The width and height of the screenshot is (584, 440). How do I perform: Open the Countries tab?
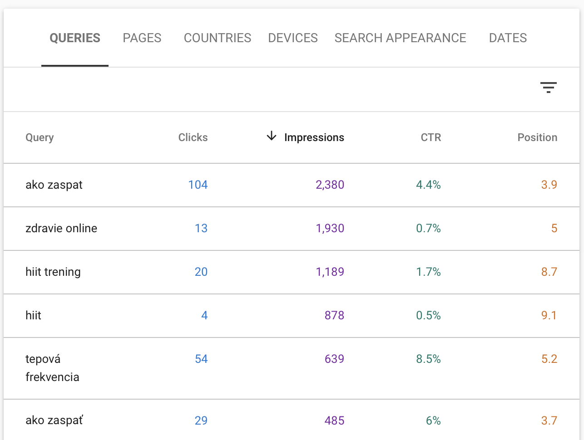tap(218, 38)
